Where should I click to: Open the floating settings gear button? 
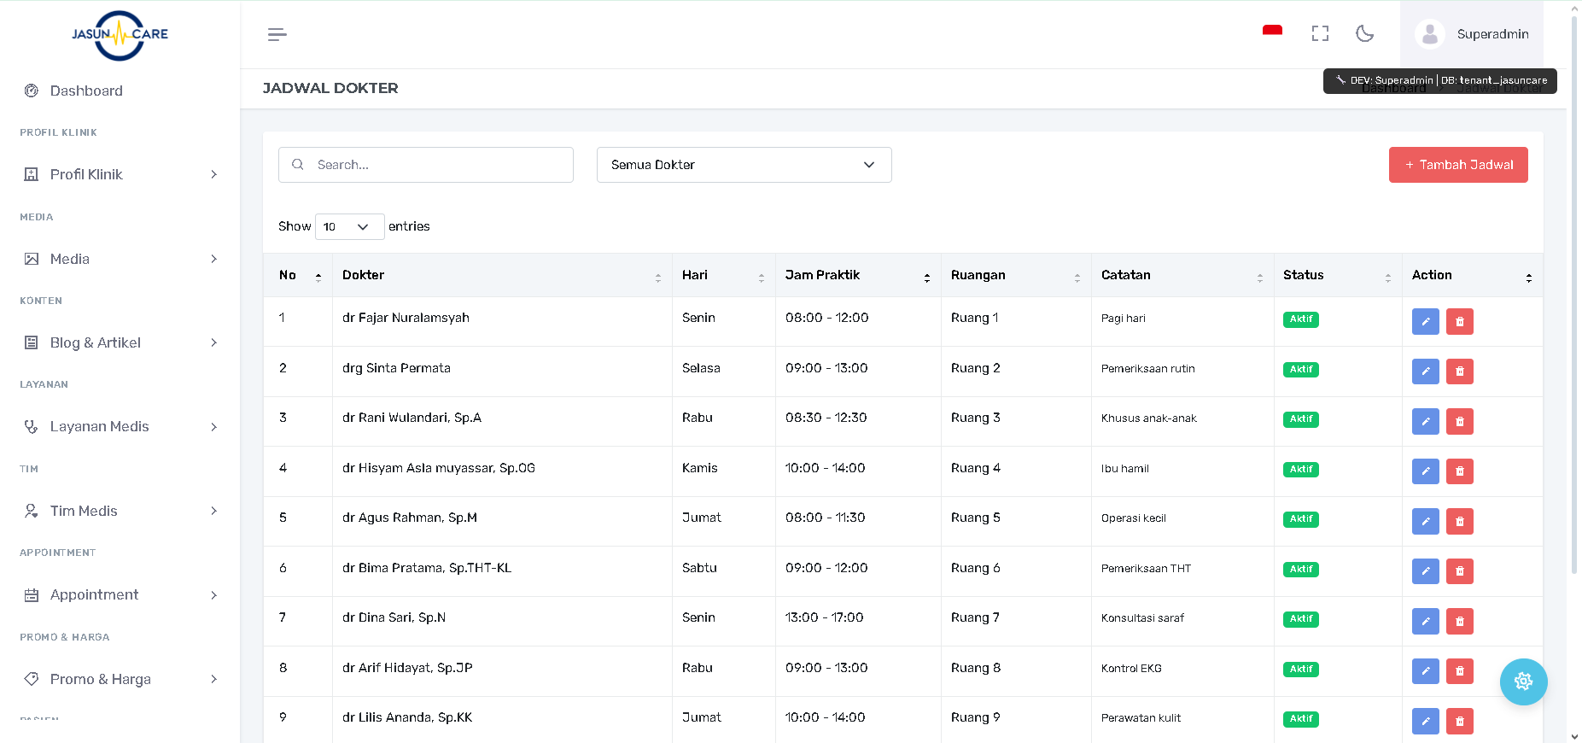point(1523,682)
